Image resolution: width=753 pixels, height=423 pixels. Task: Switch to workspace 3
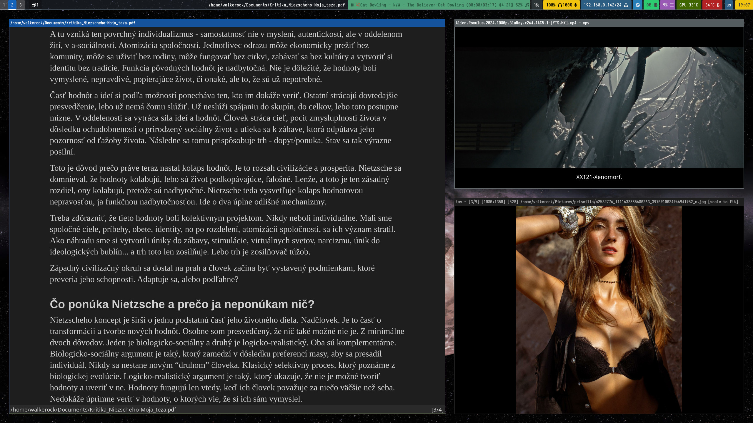click(x=20, y=5)
